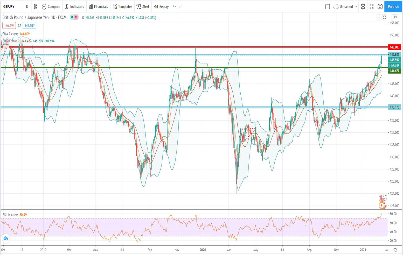The image size is (403, 255).
Task: Start bar Replay mode
Action: click(x=161, y=7)
